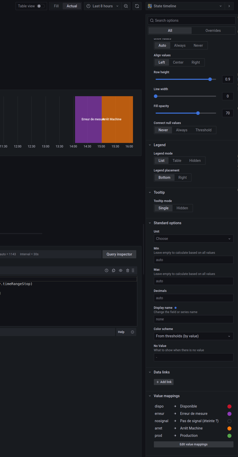This screenshot has height=457, width=238.
Task: Click the plus icon in Add link
Action: click(158, 382)
